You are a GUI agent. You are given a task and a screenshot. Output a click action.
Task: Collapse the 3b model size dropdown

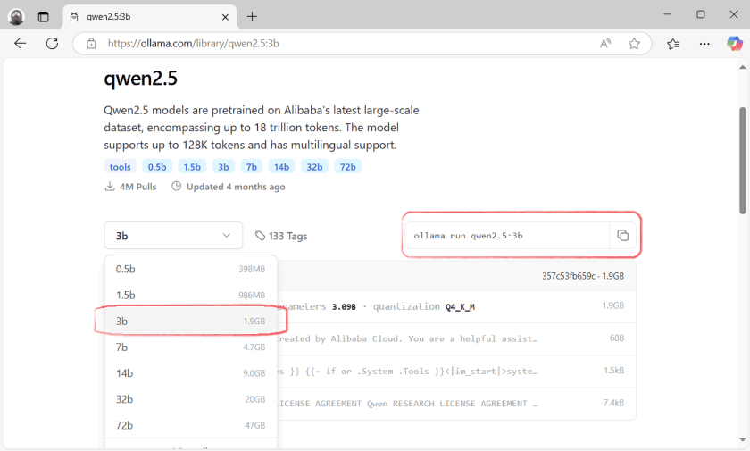tap(173, 236)
